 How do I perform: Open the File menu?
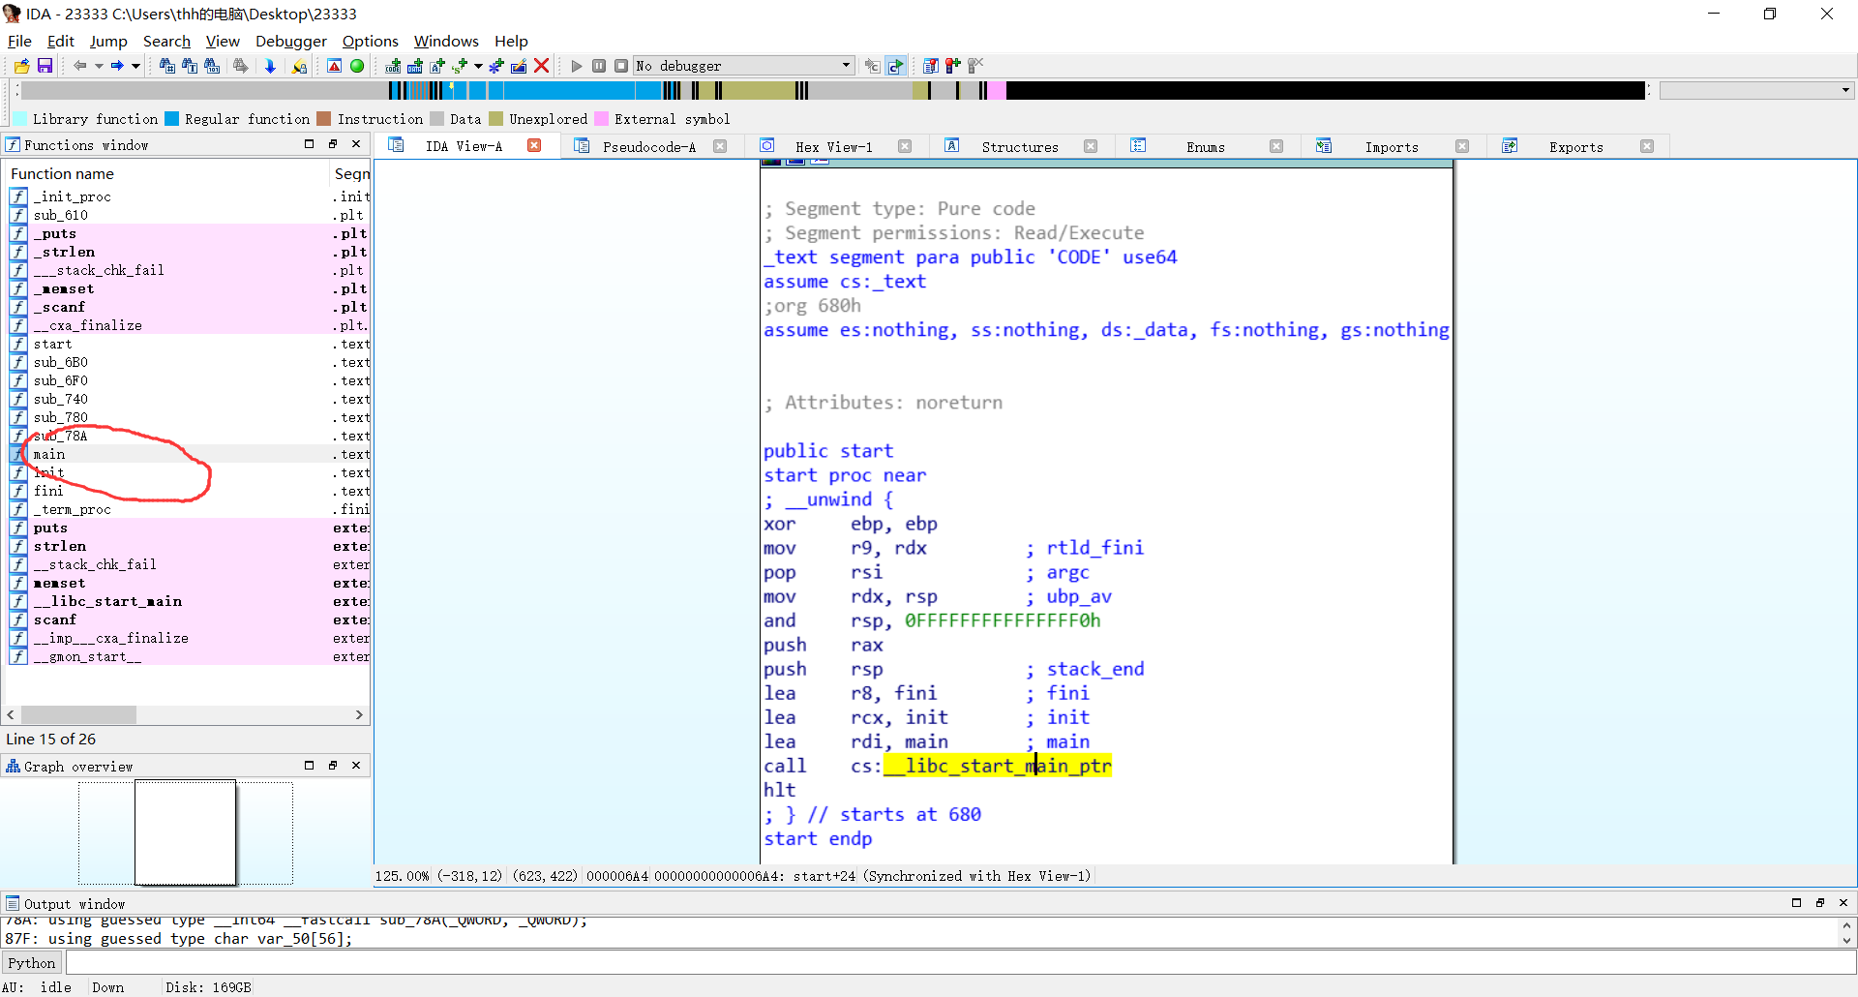point(19,41)
